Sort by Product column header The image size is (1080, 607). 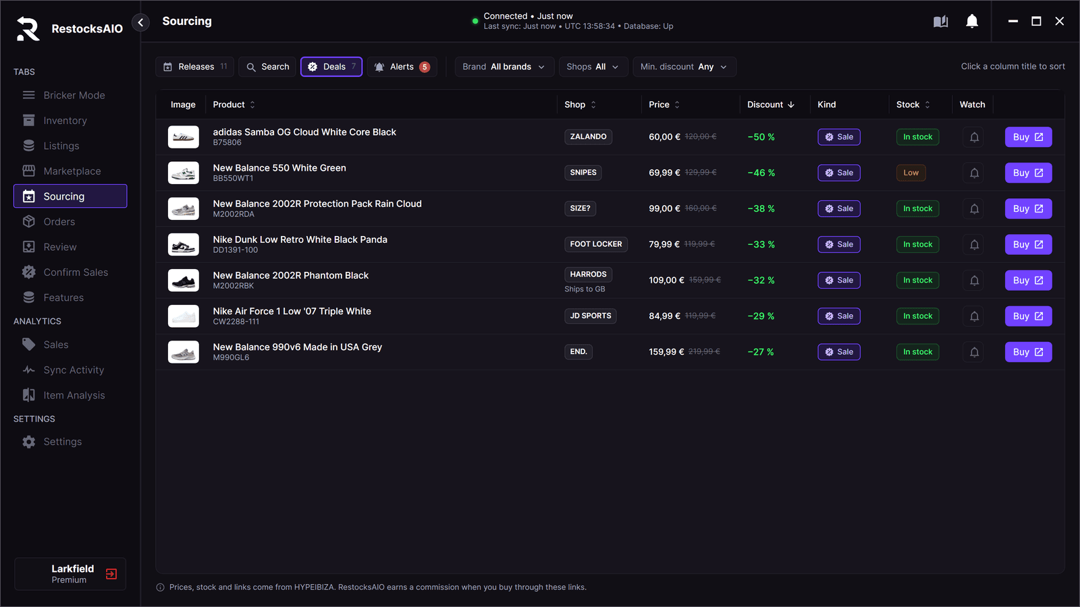(234, 105)
